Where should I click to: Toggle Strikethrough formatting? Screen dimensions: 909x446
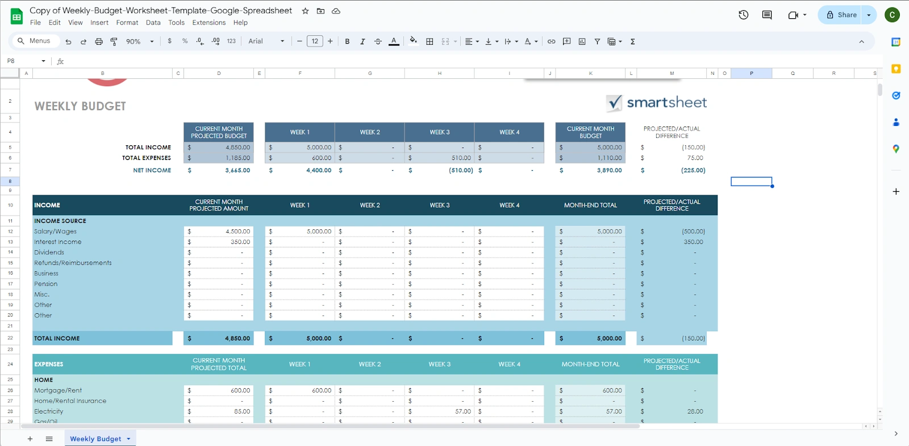pos(378,41)
